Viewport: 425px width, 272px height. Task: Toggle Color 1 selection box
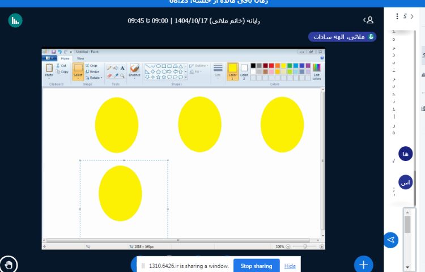click(232, 70)
